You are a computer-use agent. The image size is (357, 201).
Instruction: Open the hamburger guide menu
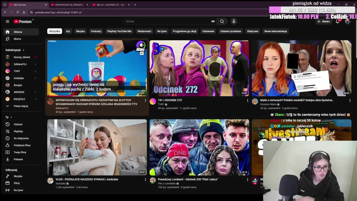pyautogui.click(x=8, y=21)
